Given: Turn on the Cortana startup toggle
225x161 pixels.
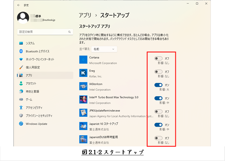Looking at the screenshot, I should click(159, 58).
